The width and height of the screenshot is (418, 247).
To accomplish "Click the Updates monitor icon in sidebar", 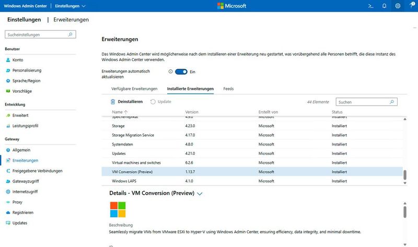I will [x=8, y=223].
